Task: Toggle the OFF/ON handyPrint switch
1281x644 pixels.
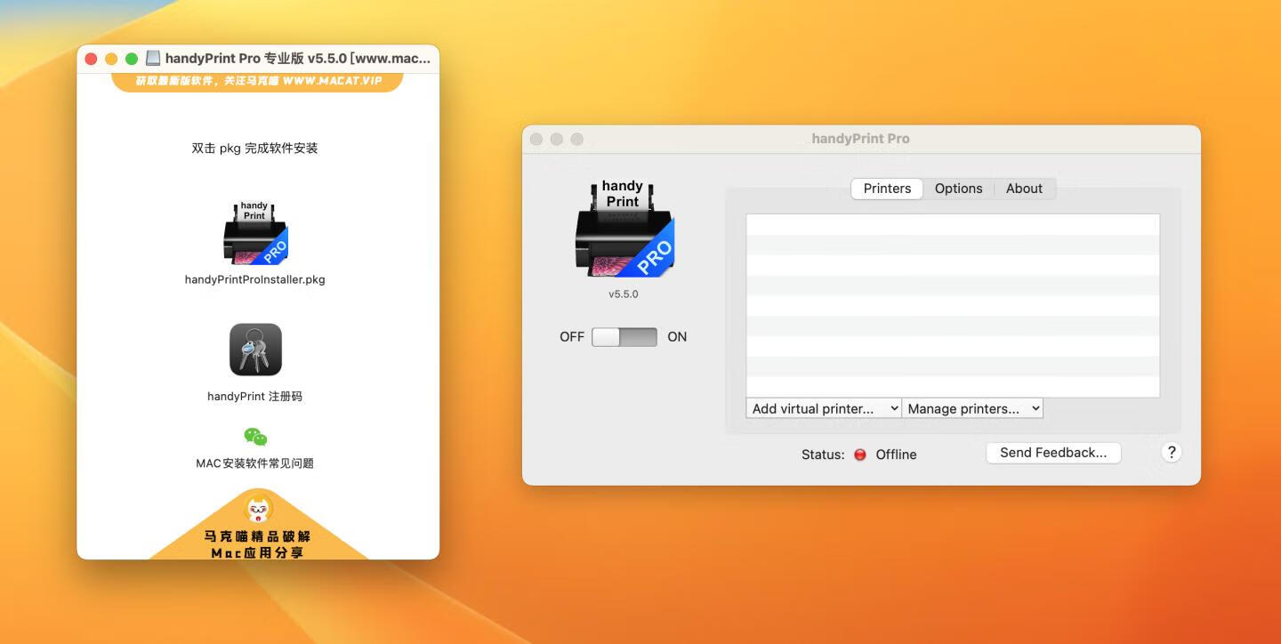Action: coord(624,337)
